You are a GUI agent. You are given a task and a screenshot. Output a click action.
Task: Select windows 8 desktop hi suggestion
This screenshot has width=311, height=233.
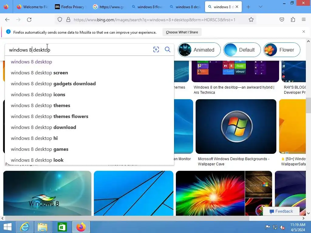point(90,138)
